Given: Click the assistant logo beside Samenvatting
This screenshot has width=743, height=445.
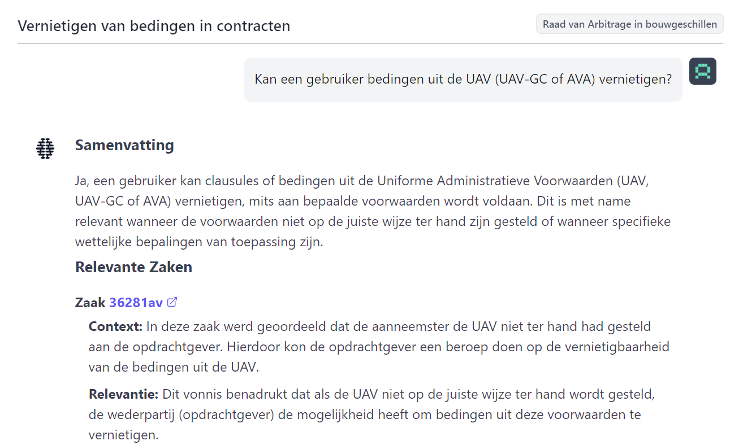Looking at the screenshot, I should click(45, 148).
